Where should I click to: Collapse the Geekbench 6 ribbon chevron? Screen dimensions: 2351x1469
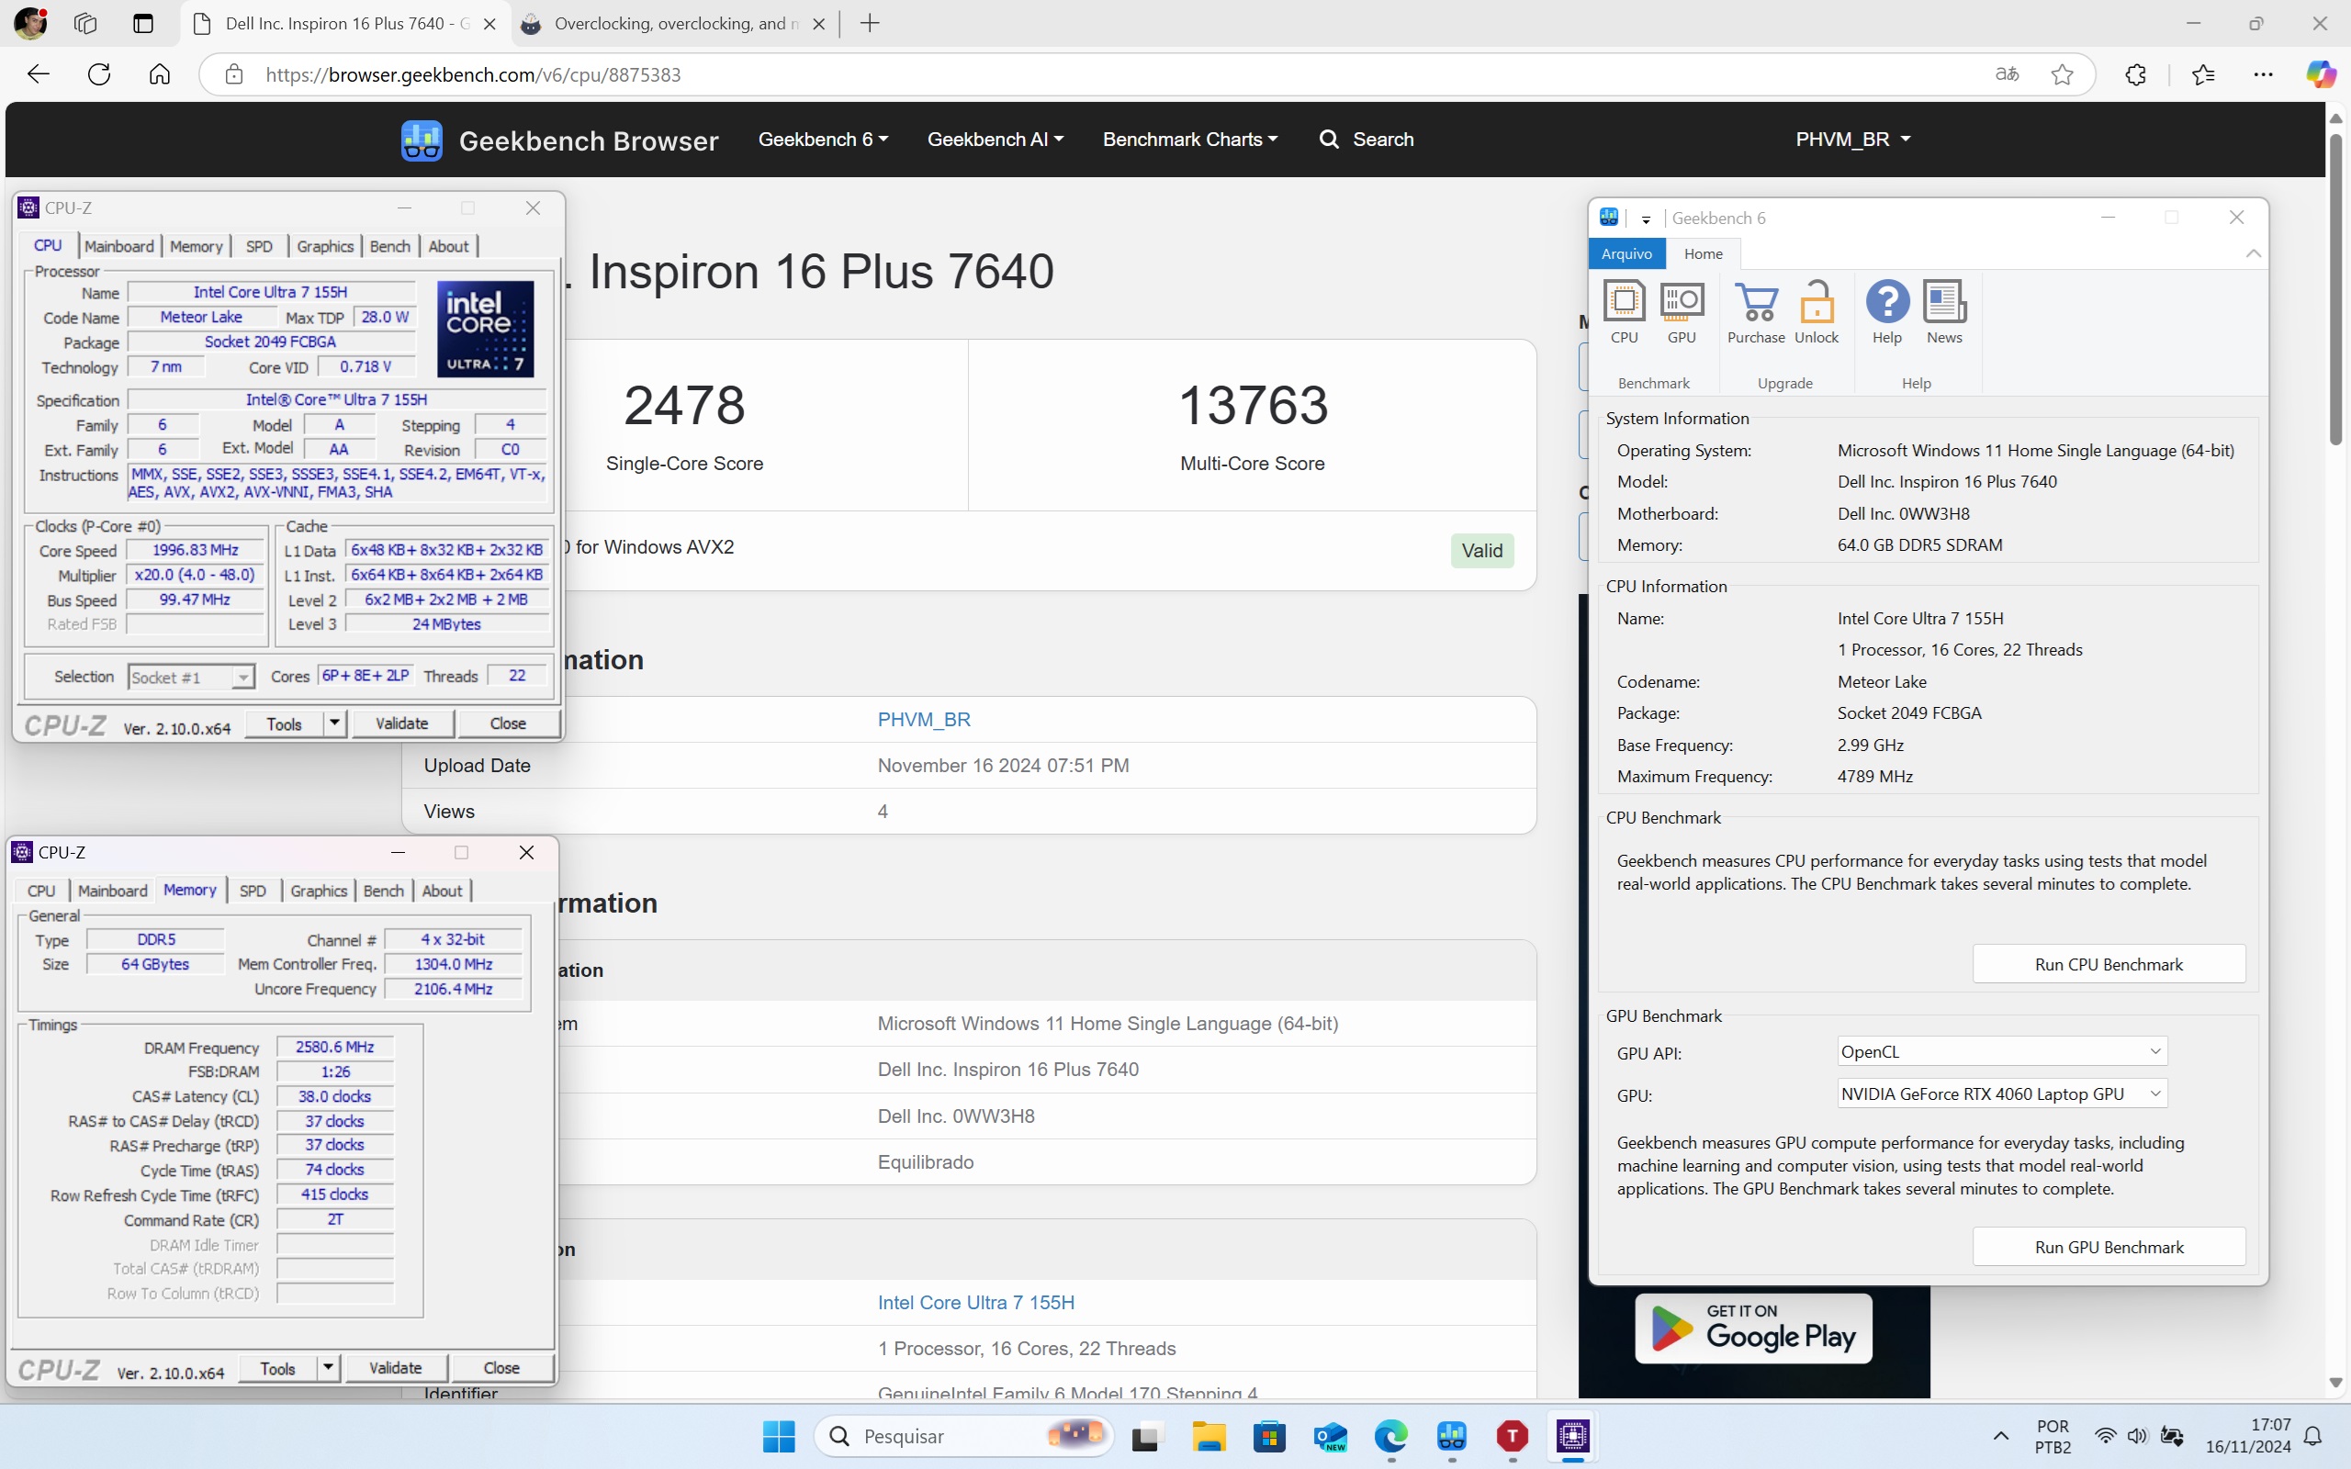(2253, 253)
